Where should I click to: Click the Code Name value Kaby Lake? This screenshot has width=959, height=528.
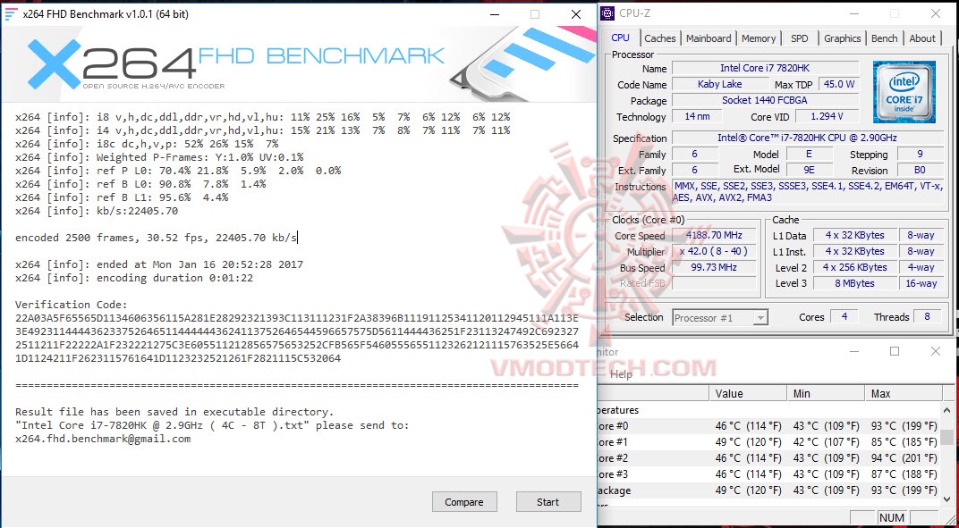pos(720,84)
